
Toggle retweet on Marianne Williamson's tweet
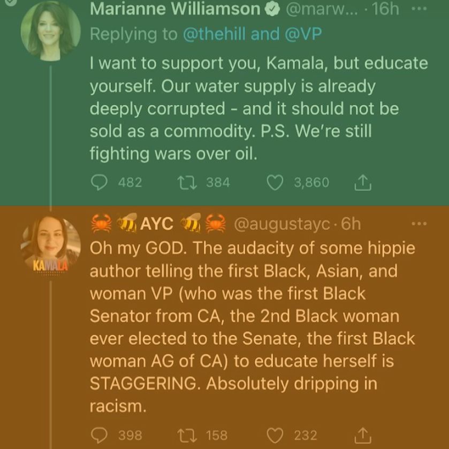(188, 182)
